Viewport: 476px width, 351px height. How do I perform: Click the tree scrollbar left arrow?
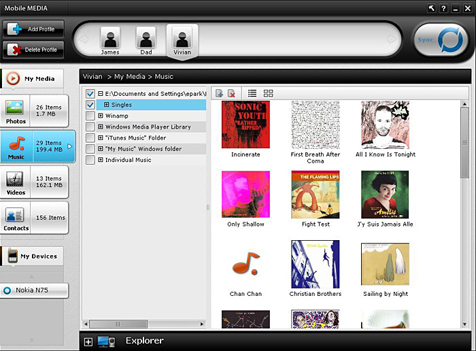86,324
